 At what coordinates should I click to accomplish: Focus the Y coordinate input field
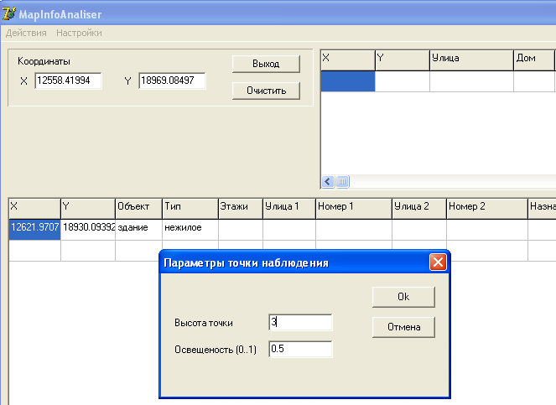(172, 80)
